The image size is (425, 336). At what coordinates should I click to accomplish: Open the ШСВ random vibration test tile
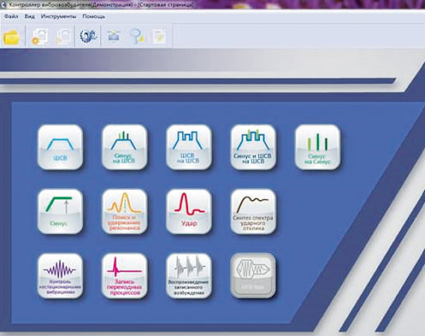(x=60, y=147)
